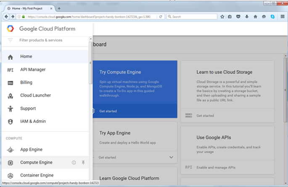Viewport: 288px width, 187px height.
Task: Click the sidebar menu scrollbar thumb
Action: (90, 63)
